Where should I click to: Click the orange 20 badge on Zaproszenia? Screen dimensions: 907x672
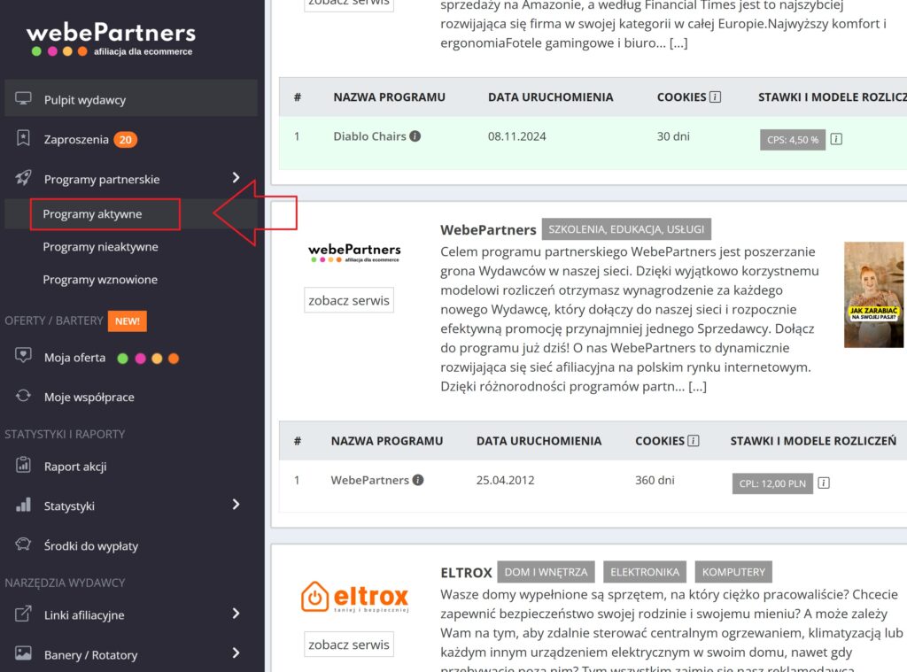[126, 139]
